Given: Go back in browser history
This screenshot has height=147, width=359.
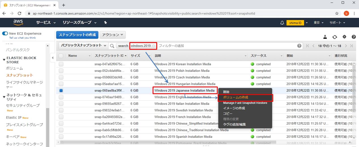Looking at the screenshot, I should (4, 13).
